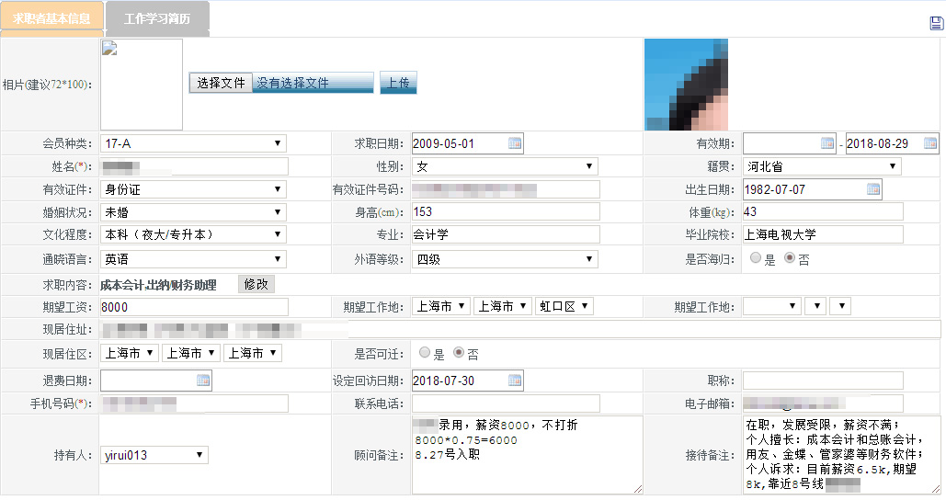Click the 电子邮箱 input field

click(x=823, y=403)
